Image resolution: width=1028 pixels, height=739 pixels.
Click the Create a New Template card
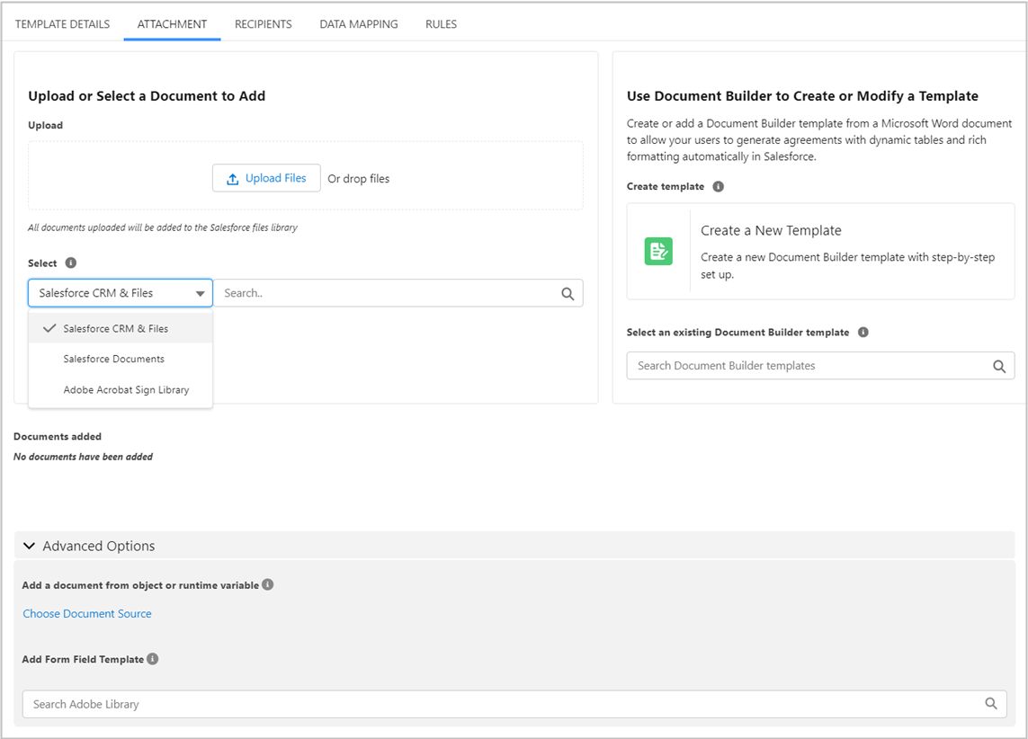pyautogui.click(x=820, y=251)
